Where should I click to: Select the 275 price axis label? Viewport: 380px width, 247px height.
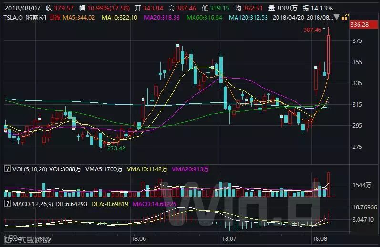click(357, 147)
